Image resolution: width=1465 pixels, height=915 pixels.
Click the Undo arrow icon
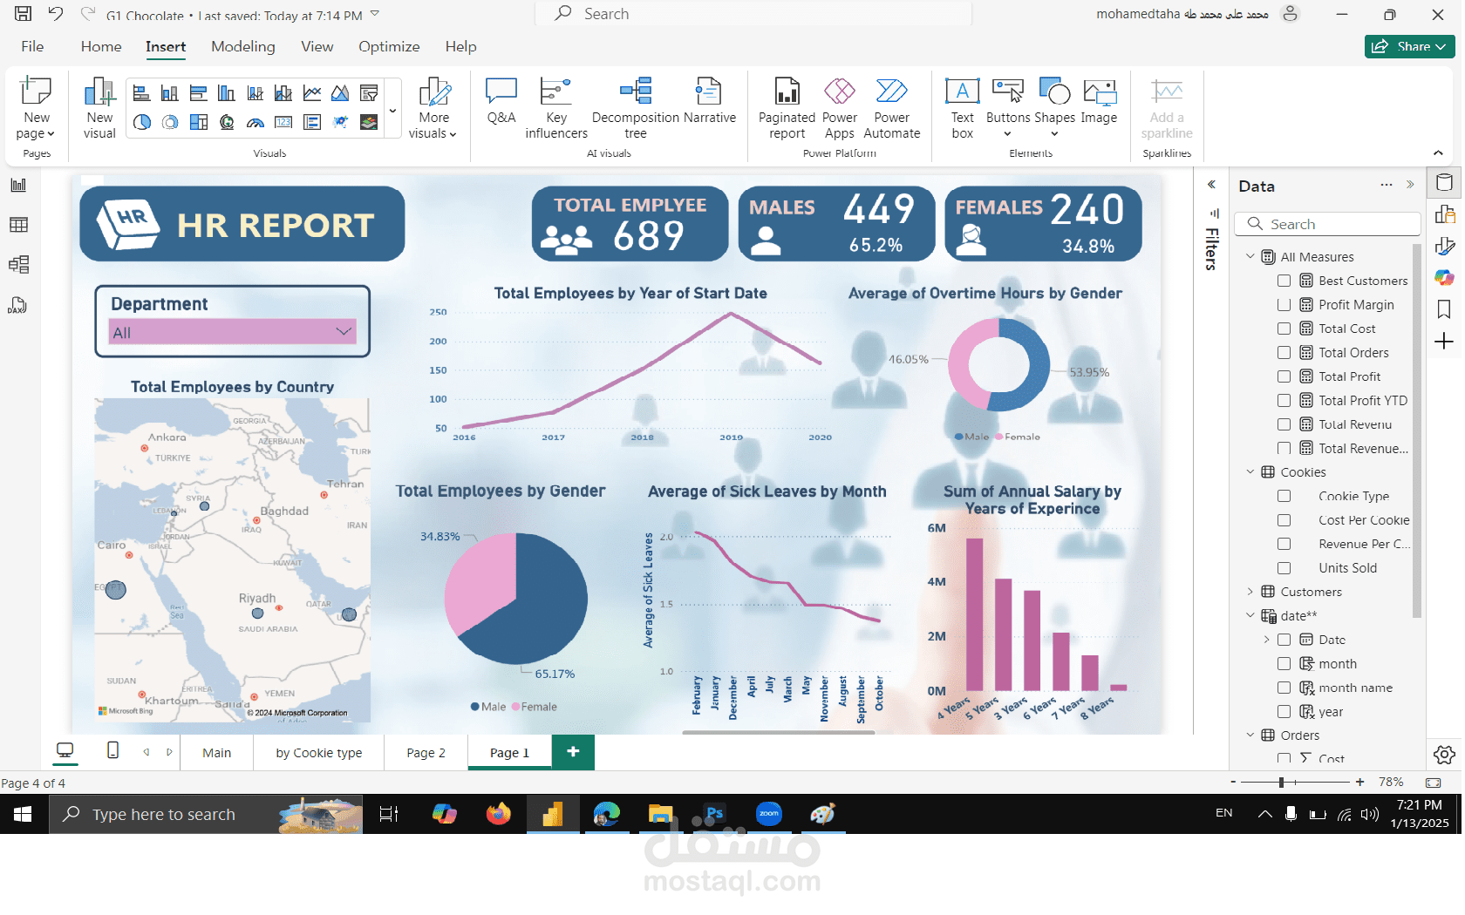(x=56, y=14)
